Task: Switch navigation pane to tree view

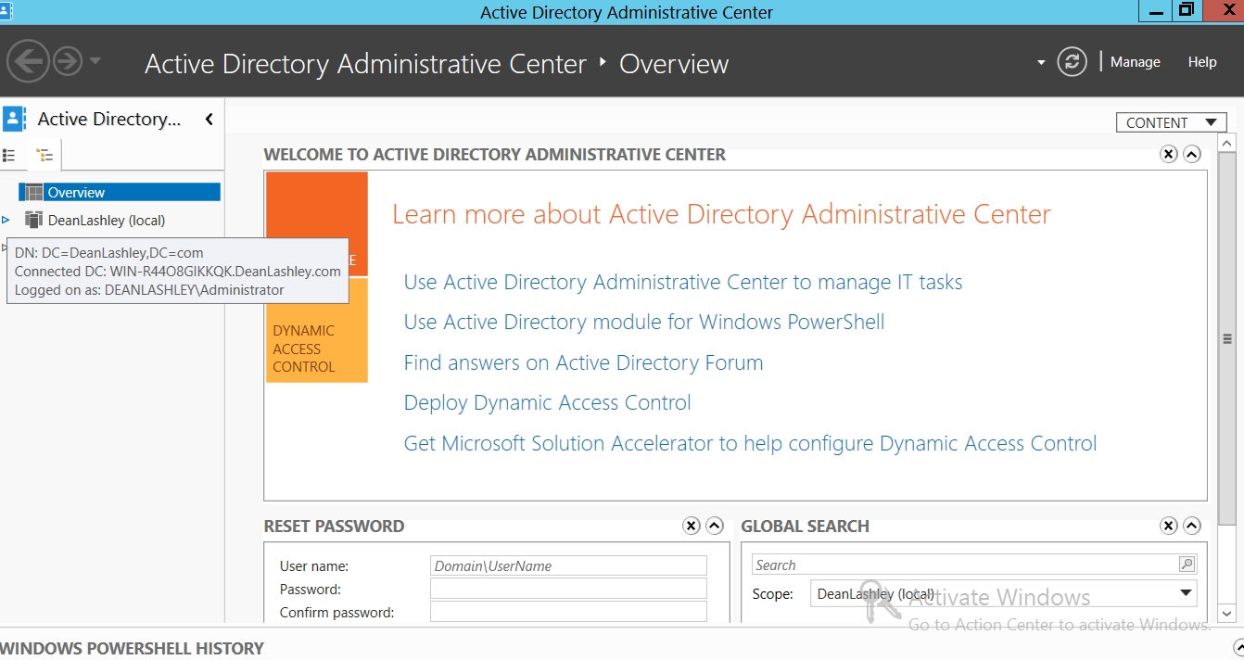Action: click(44, 156)
